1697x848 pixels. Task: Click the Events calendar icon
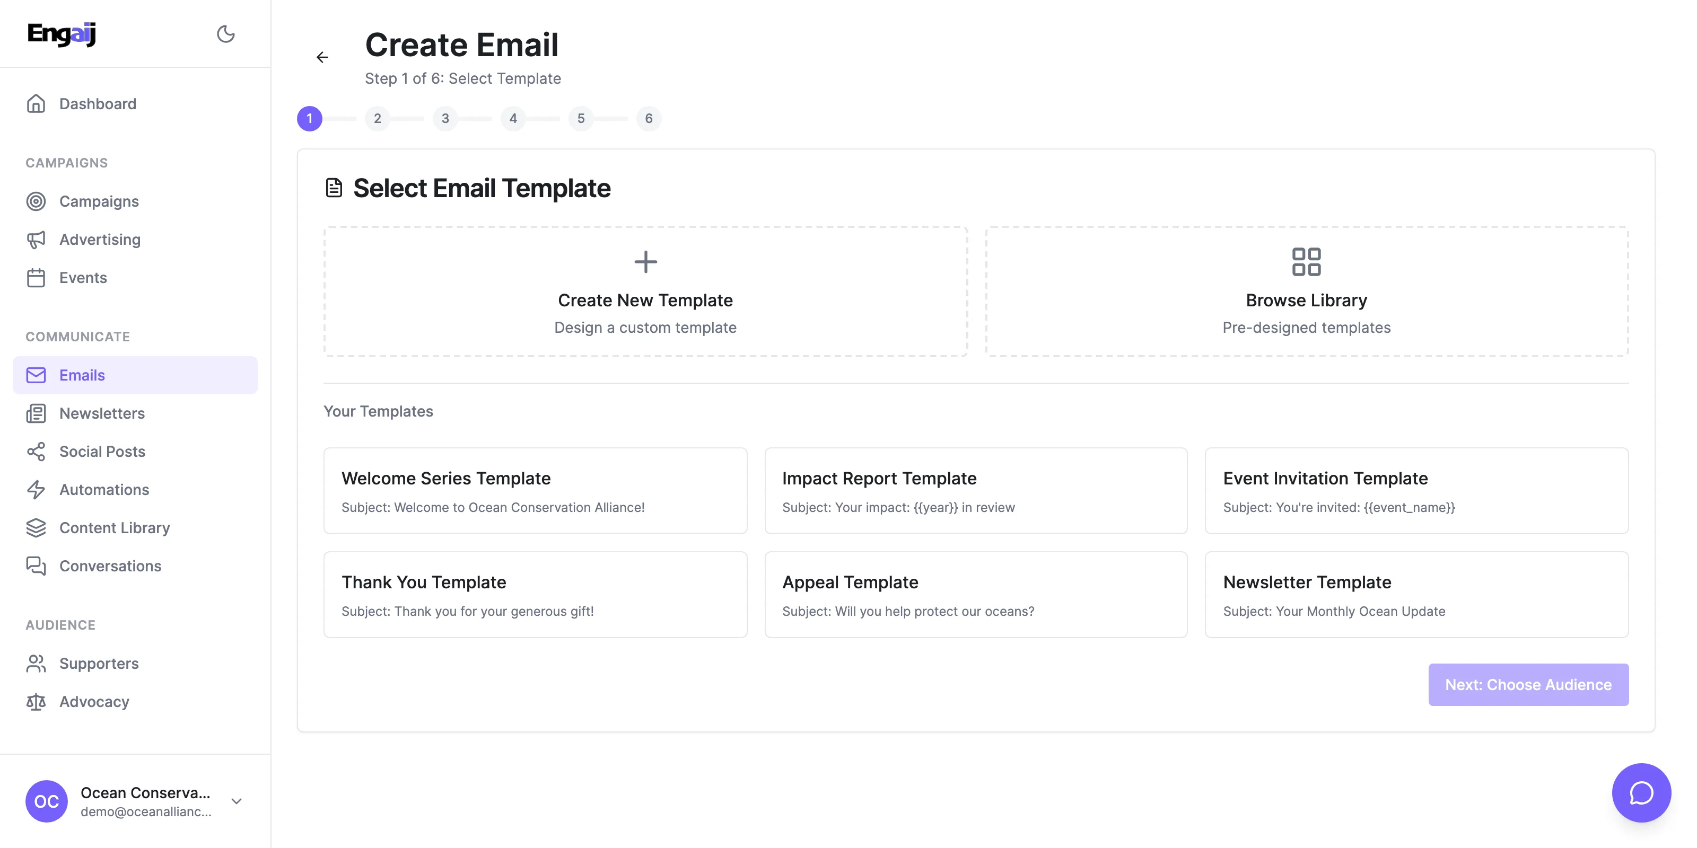tap(36, 278)
